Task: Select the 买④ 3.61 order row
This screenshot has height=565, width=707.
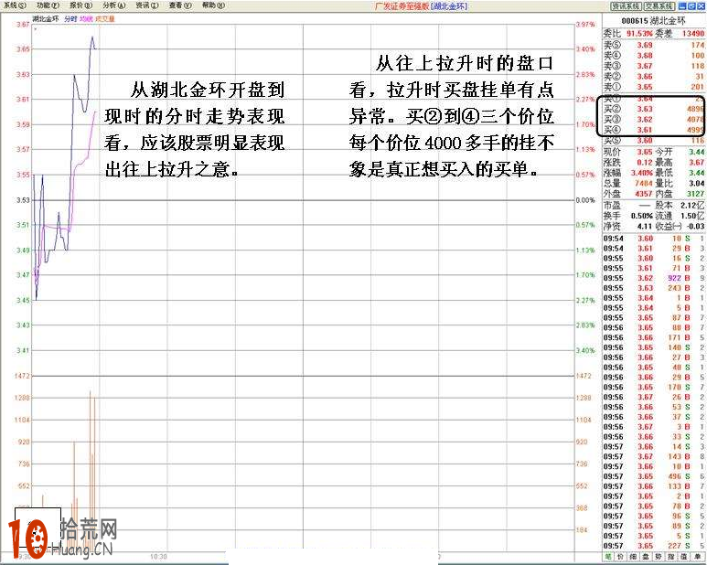Action: [x=654, y=130]
